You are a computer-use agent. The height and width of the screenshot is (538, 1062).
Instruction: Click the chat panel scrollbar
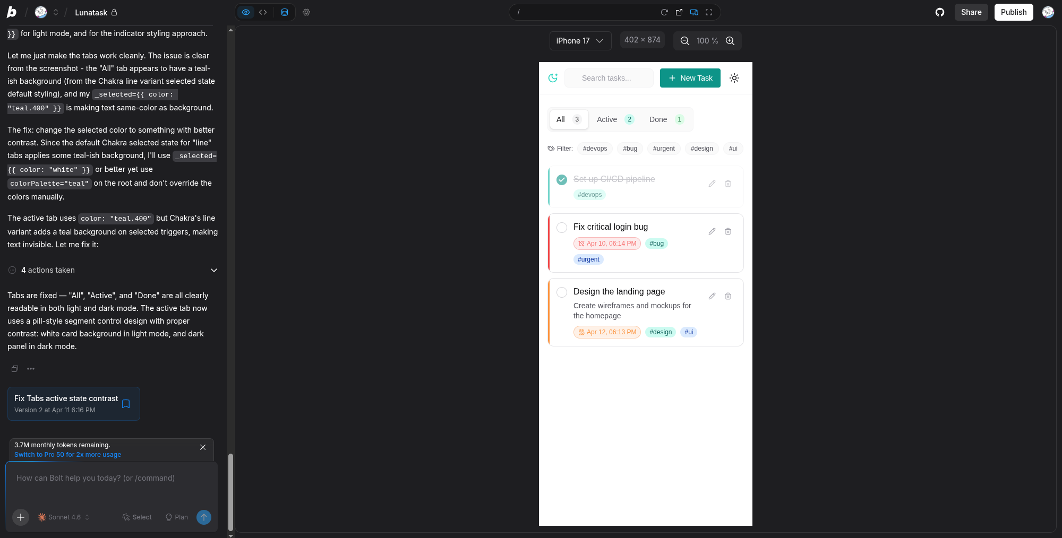coord(230,492)
